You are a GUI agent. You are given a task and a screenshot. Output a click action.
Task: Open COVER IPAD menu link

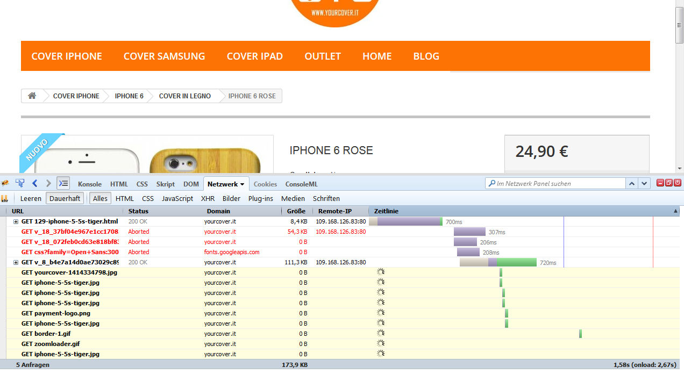[x=255, y=56]
